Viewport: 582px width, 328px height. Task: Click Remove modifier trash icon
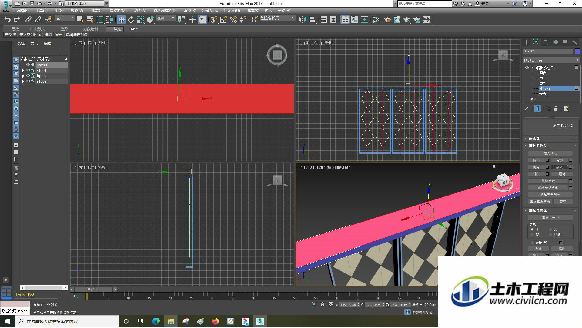[556, 109]
